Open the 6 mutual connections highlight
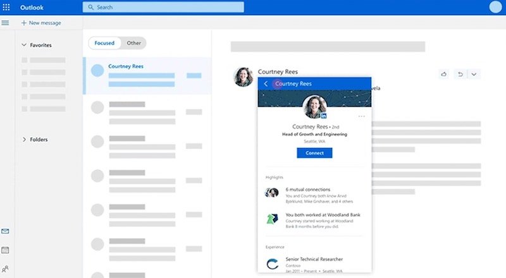The image size is (506, 278). pos(314,195)
